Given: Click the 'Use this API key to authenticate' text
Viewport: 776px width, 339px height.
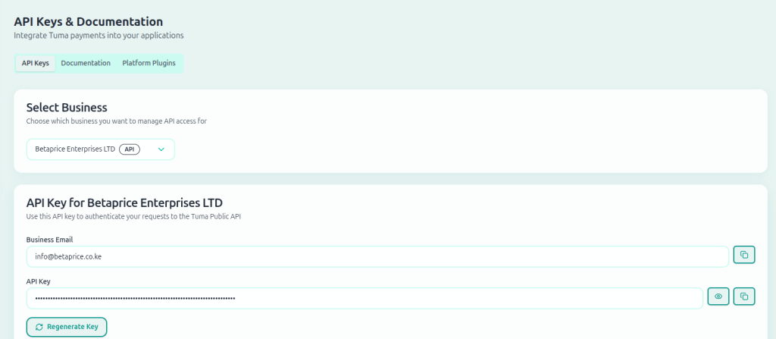Looking at the screenshot, I should pos(133,217).
